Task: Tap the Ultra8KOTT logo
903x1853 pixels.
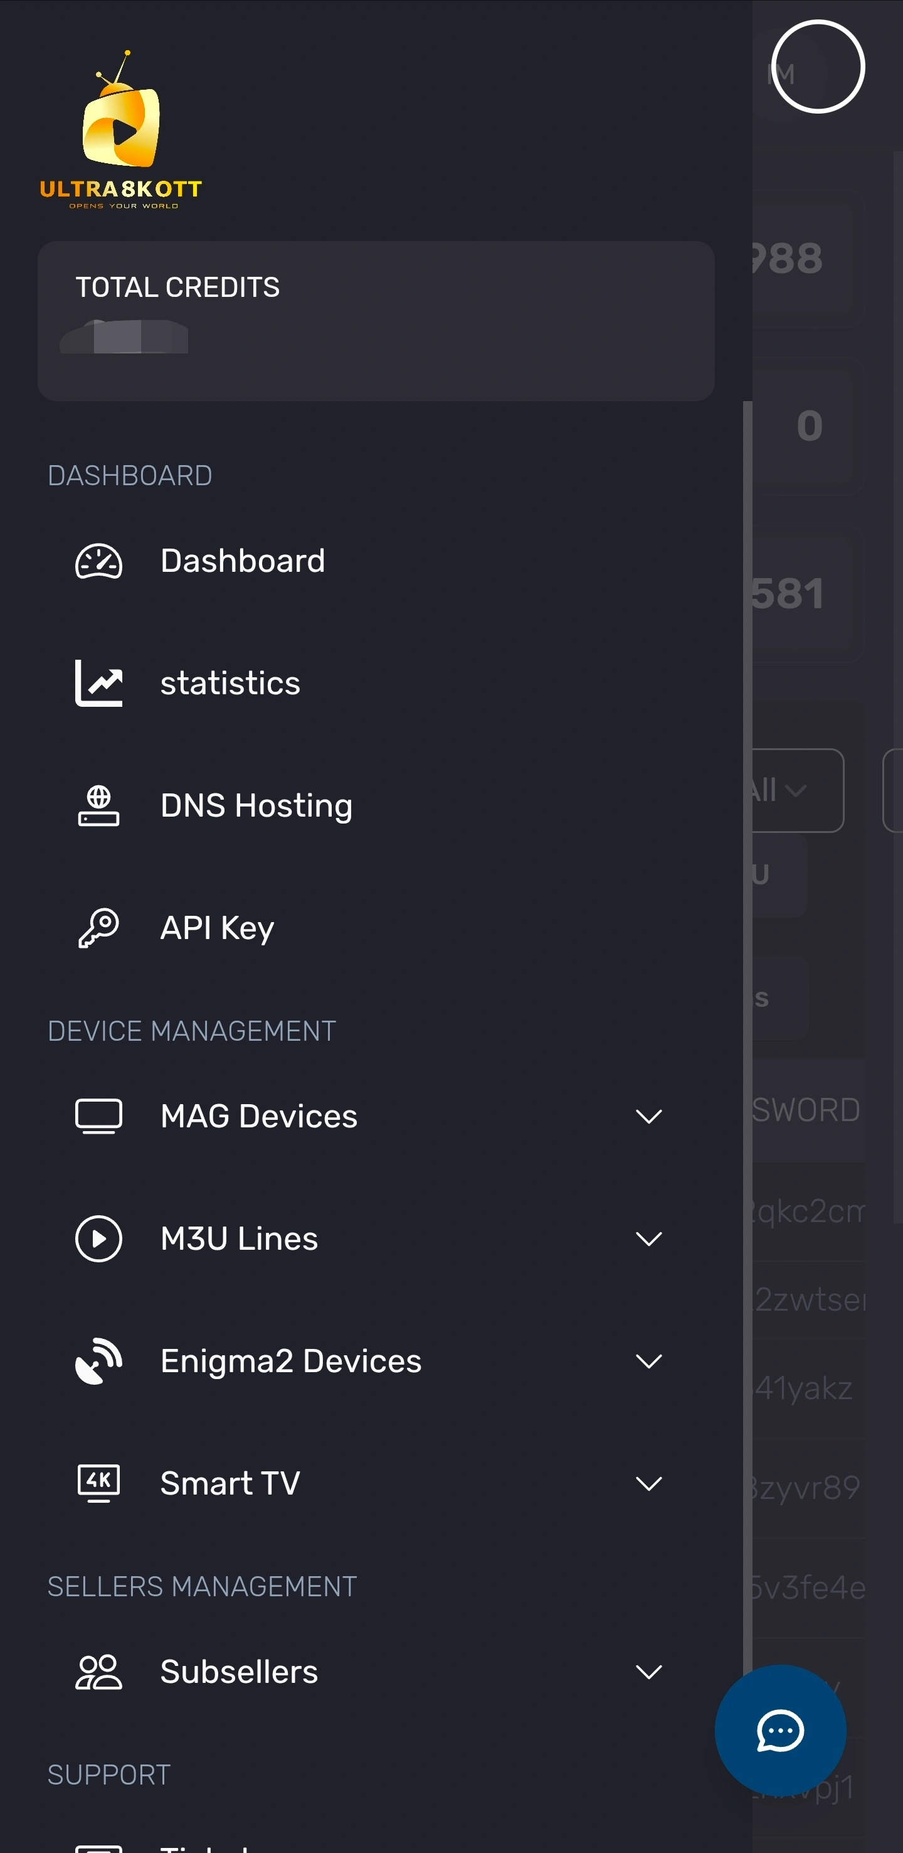Action: (x=120, y=129)
